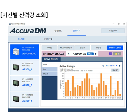The image size is (134, 112).
Task: Switch to the PANEL tab
Action: tap(50, 48)
